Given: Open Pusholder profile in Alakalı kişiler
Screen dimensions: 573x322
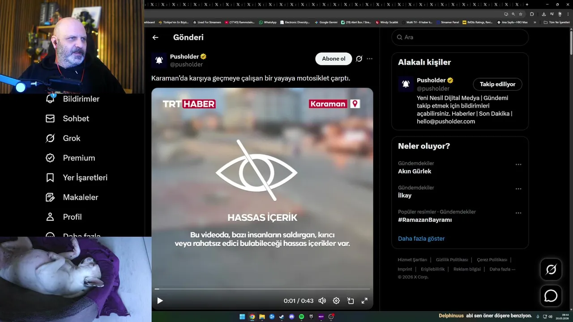Looking at the screenshot, I should click(431, 80).
